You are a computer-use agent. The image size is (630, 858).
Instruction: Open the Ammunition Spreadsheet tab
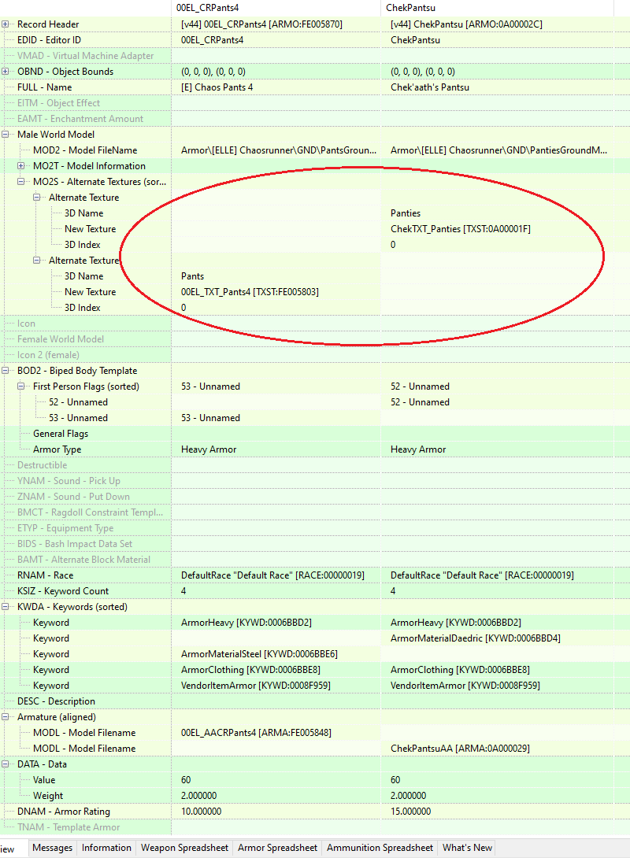[x=380, y=848]
